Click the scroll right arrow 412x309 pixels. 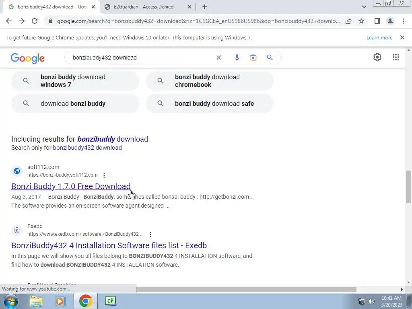pos(402,289)
